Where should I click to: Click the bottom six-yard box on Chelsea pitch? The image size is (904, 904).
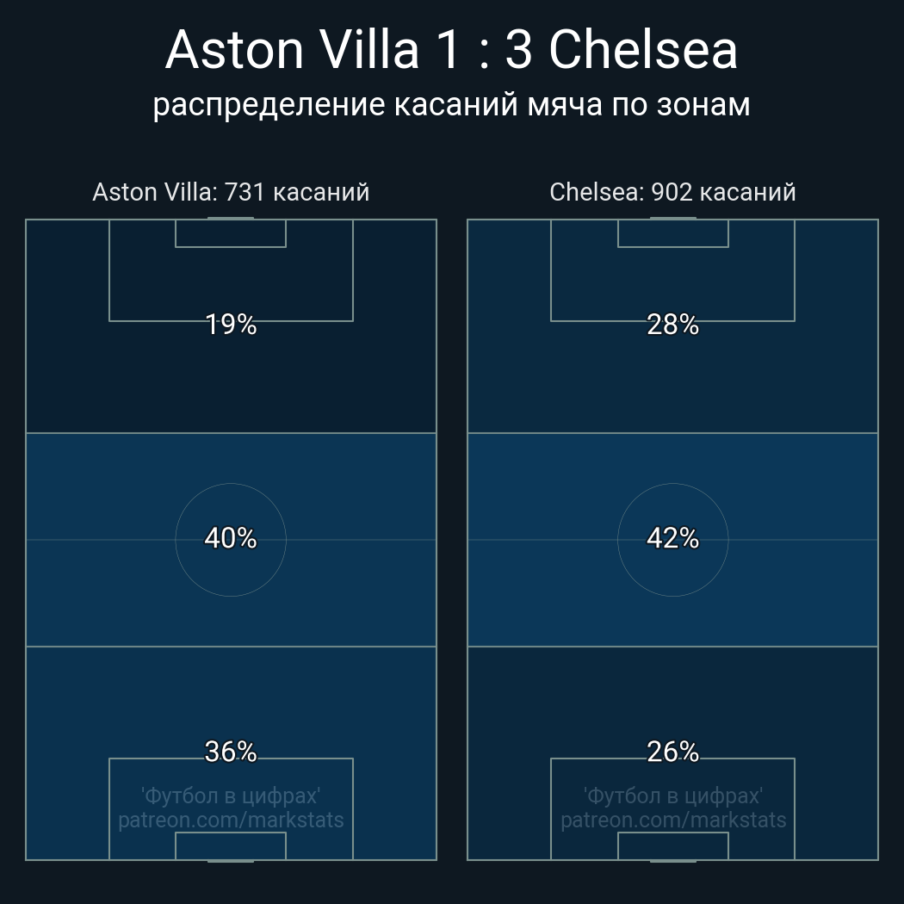pyautogui.click(x=672, y=845)
